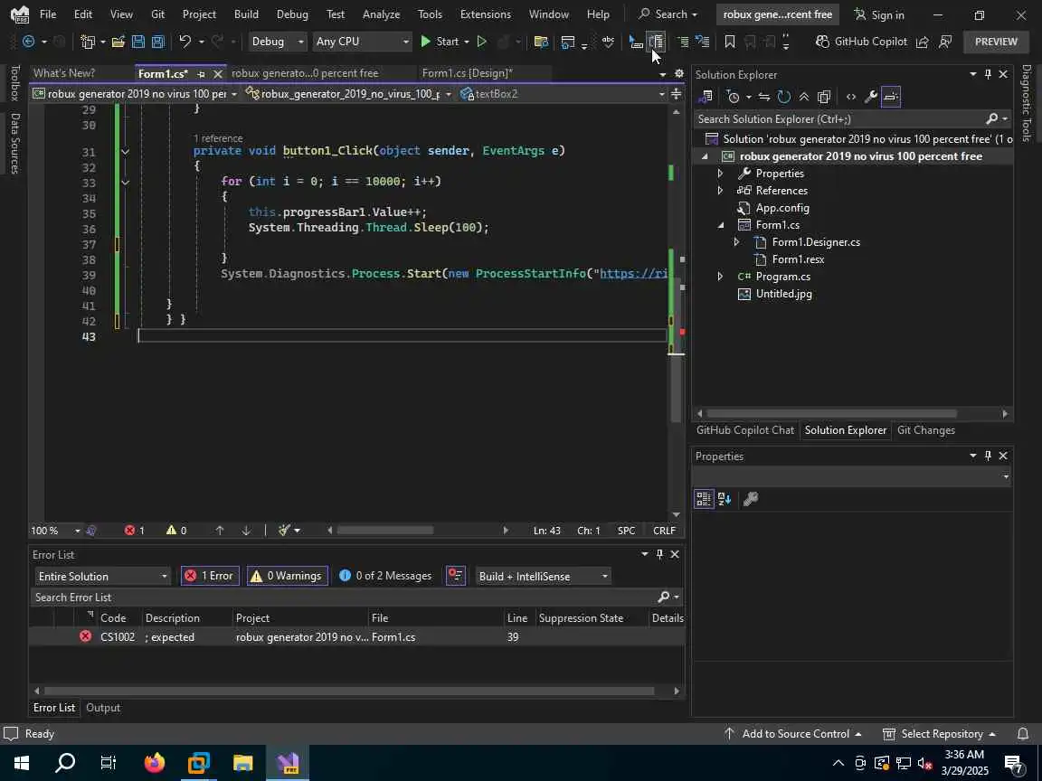The width and height of the screenshot is (1042, 781).
Task: Click Alphabetical sort icon in Properties panel
Action: click(725, 499)
